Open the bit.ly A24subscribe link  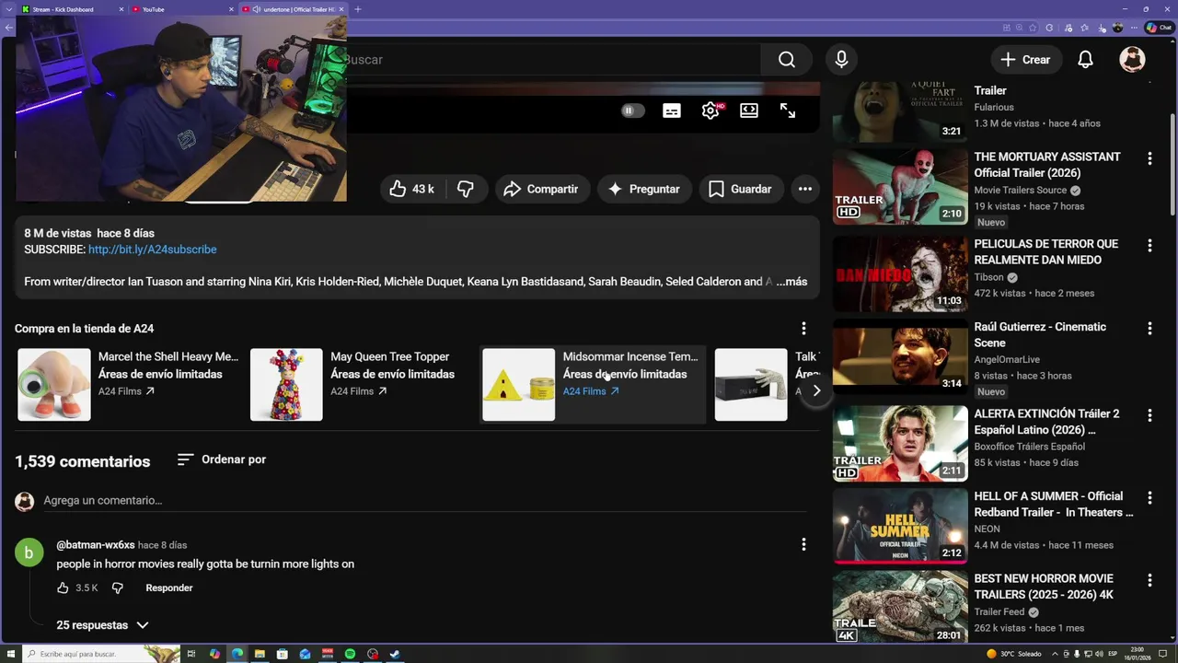[x=153, y=250]
